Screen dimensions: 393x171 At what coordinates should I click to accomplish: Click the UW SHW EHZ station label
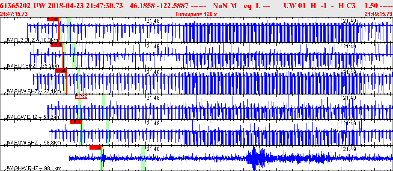(x=20, y=91)
